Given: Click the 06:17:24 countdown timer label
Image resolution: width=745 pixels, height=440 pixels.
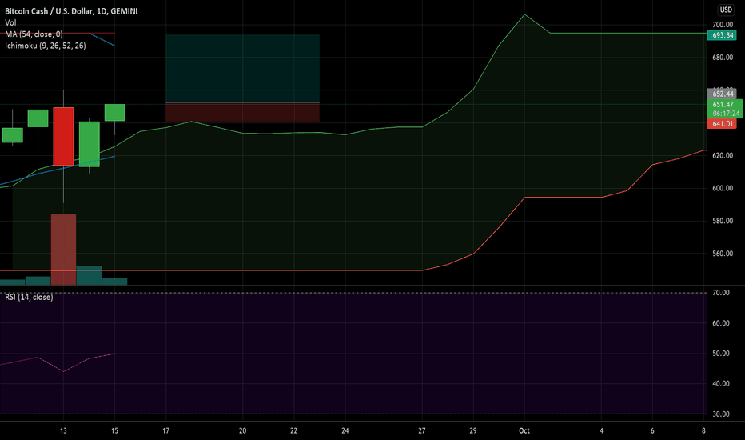Looking at the screenshot, I should coord(726,114).
